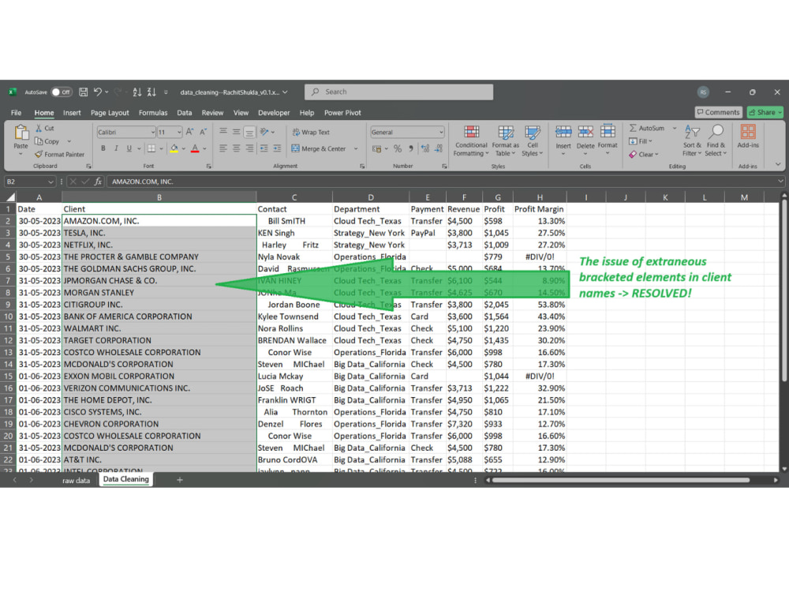Decrease font size with the smaller A icon
The image size is (789, 592).
[x=204, y=132]
